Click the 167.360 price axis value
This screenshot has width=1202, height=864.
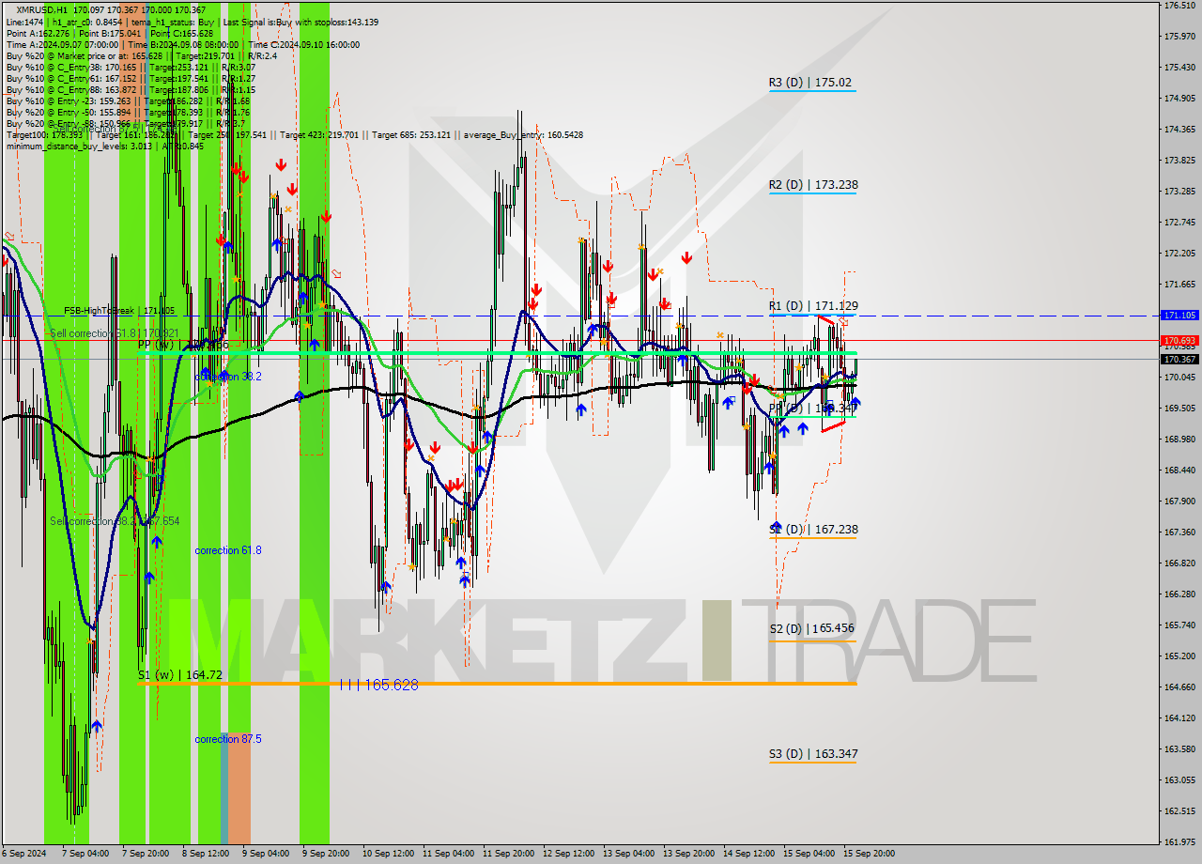click(x=1179, y=532)
